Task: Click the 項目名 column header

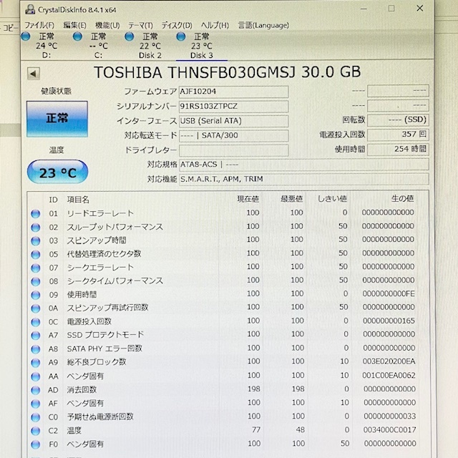Action: click(78, 200)
